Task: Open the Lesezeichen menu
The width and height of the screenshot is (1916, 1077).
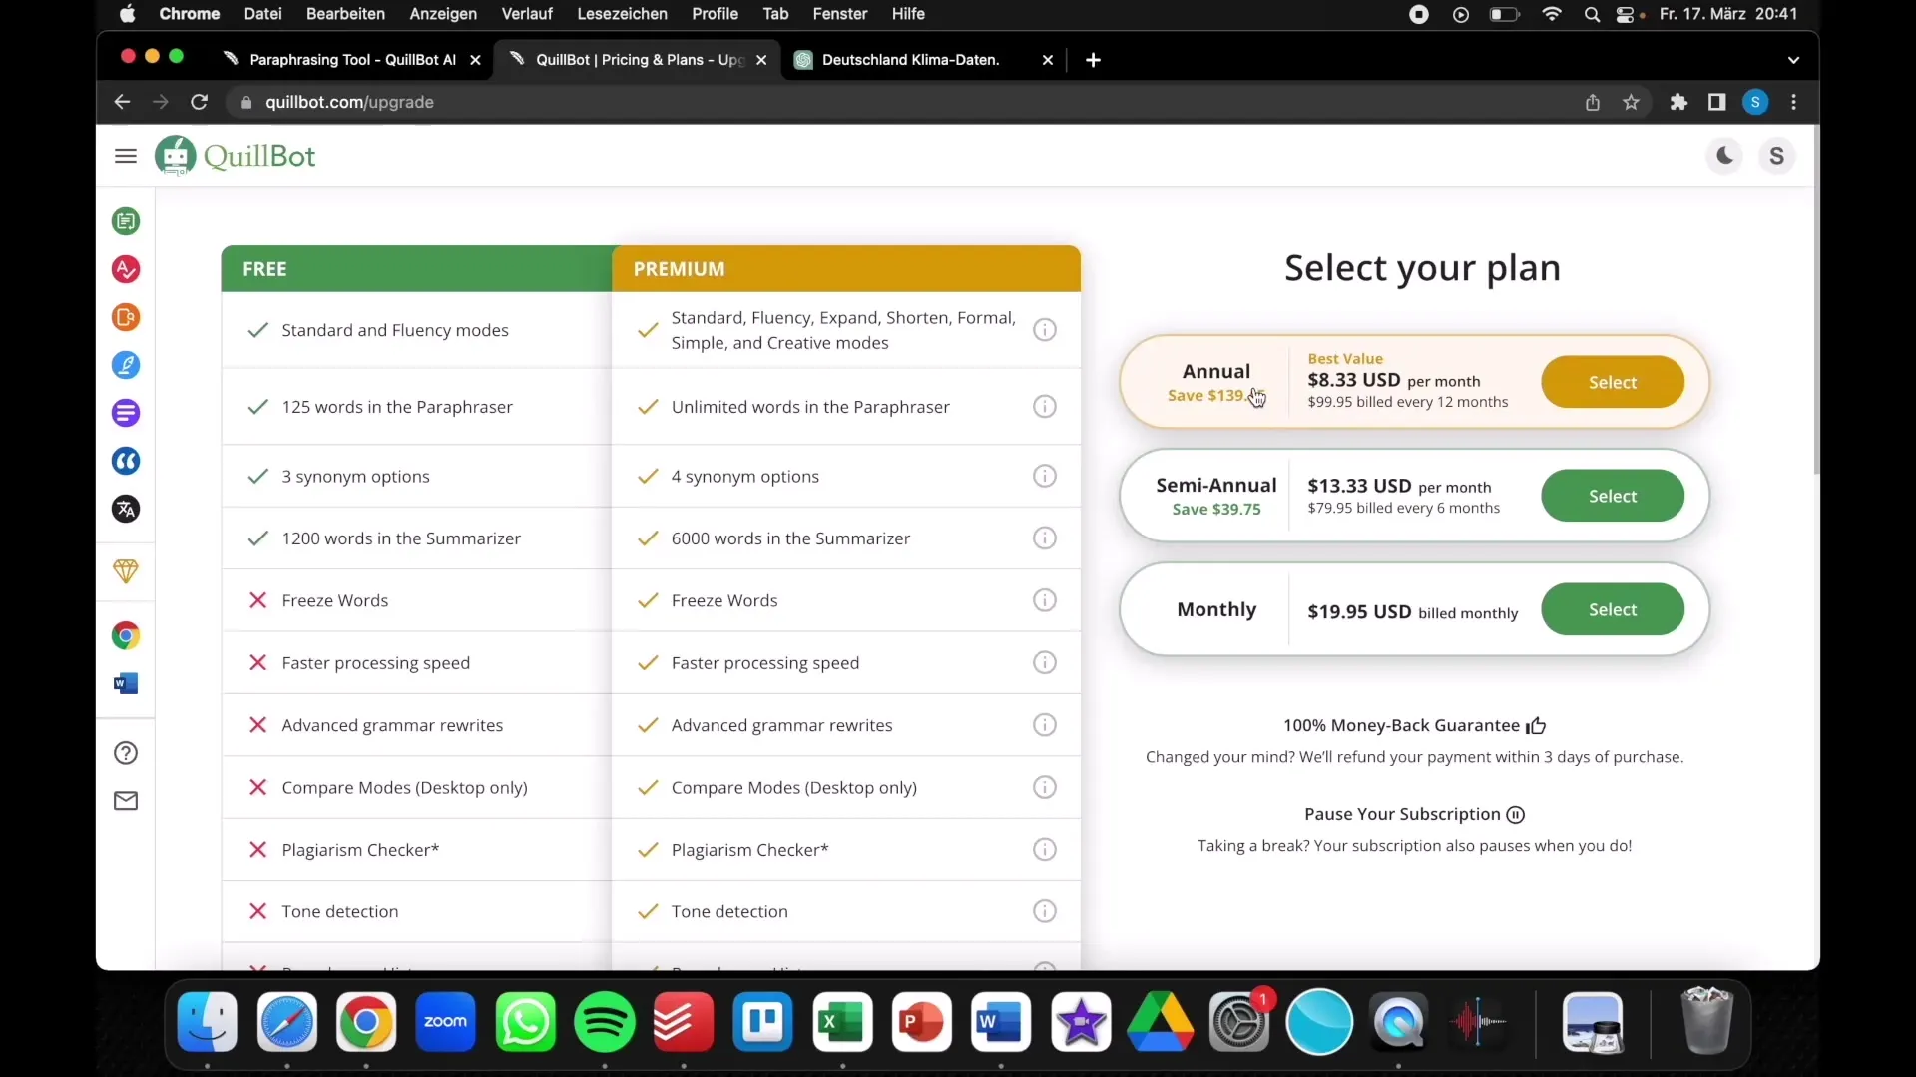Action: pyautogui.click(x=622, y=14)
